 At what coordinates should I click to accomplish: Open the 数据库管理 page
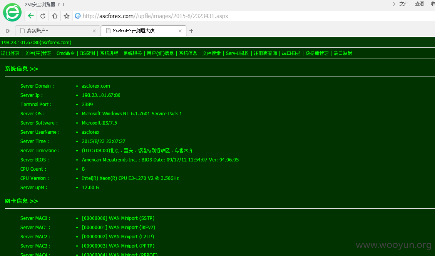click(x=317, y=53)
